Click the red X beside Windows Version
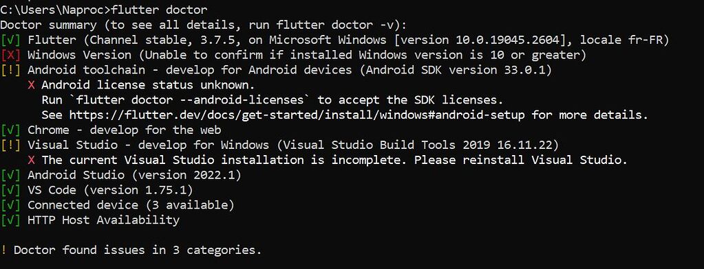This screenshot has width=704, height=269. (x=10, y=56)
